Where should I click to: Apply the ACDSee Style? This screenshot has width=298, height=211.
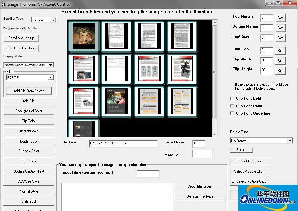[28, 181]
